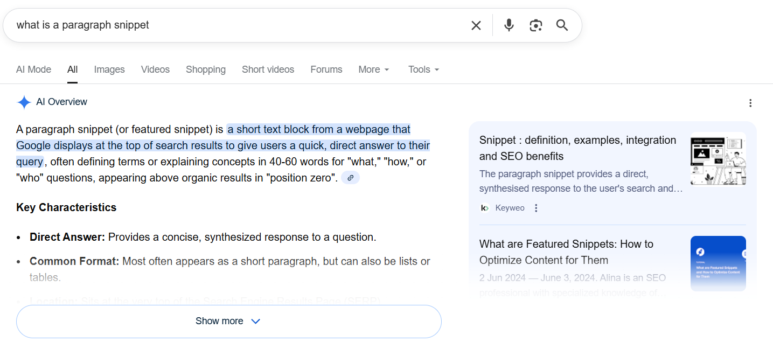The width and height of the screenshot is (773, 349).
Task: Open the Forums results tab
Action: (x=326, y=69)
